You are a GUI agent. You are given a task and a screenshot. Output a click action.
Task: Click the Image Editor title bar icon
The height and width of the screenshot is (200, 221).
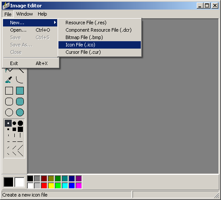[x=6, y=6]
